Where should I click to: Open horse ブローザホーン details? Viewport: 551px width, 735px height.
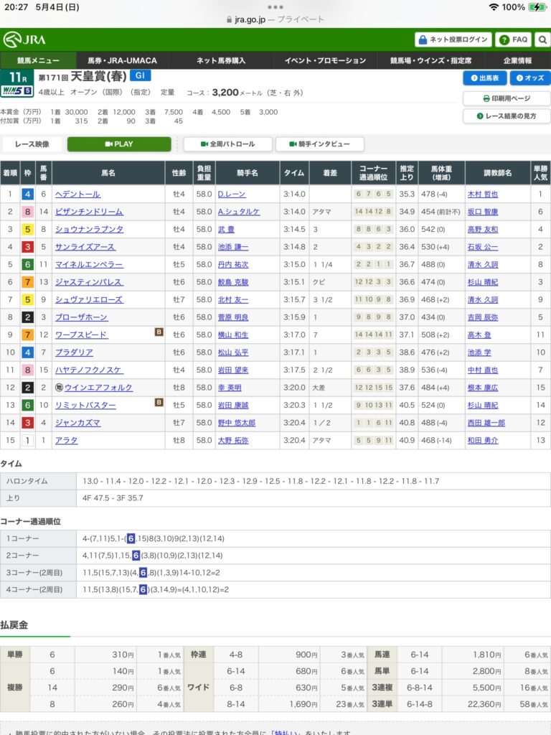82,317
